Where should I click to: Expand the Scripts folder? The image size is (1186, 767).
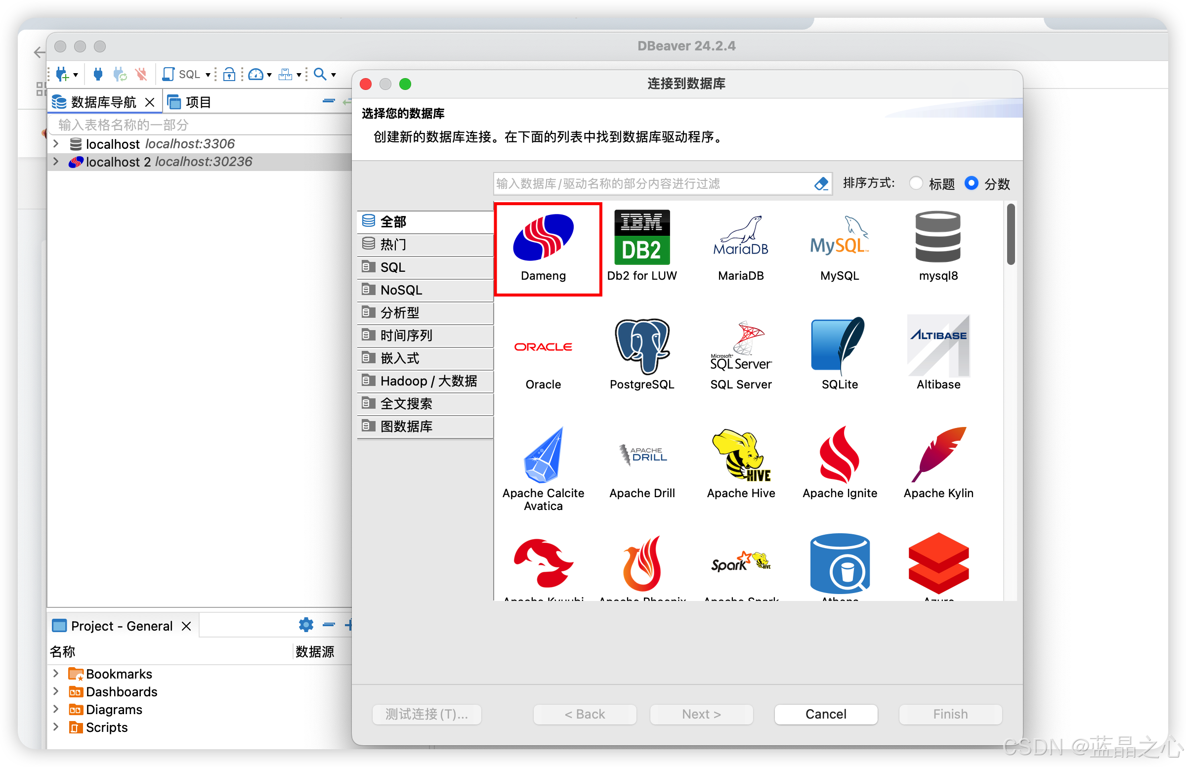pyautogui.click(x=56, y=726)
